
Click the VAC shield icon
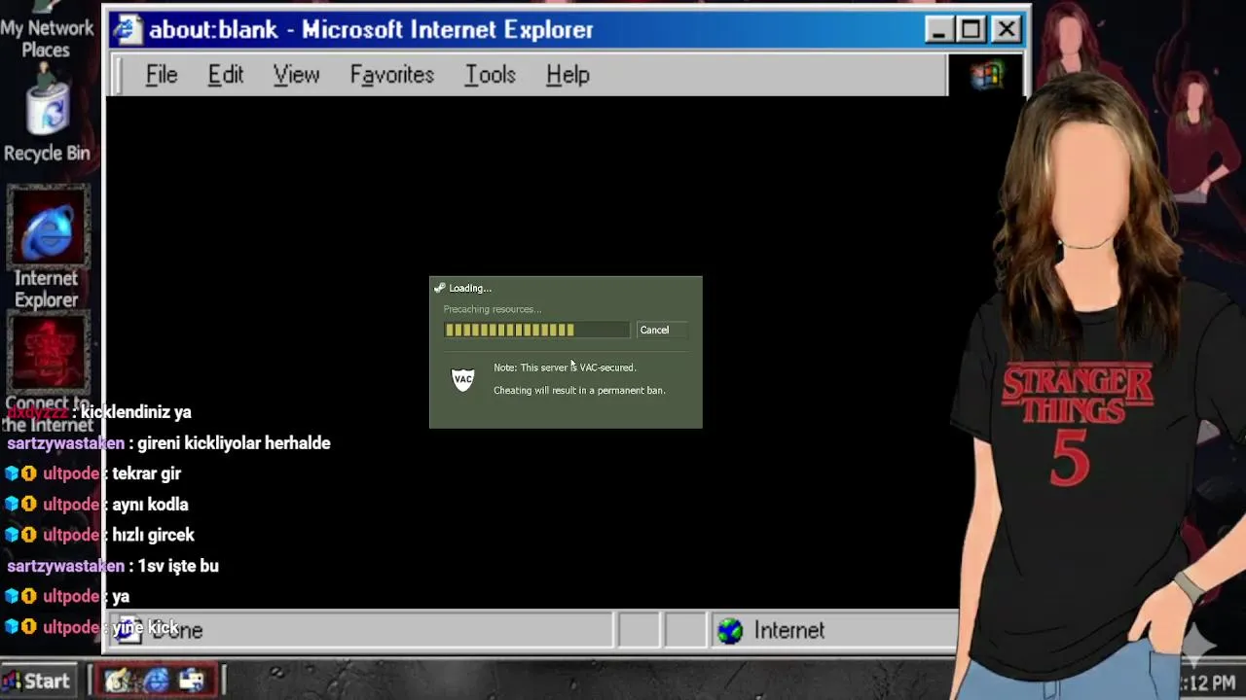click(x=463, y=379)
